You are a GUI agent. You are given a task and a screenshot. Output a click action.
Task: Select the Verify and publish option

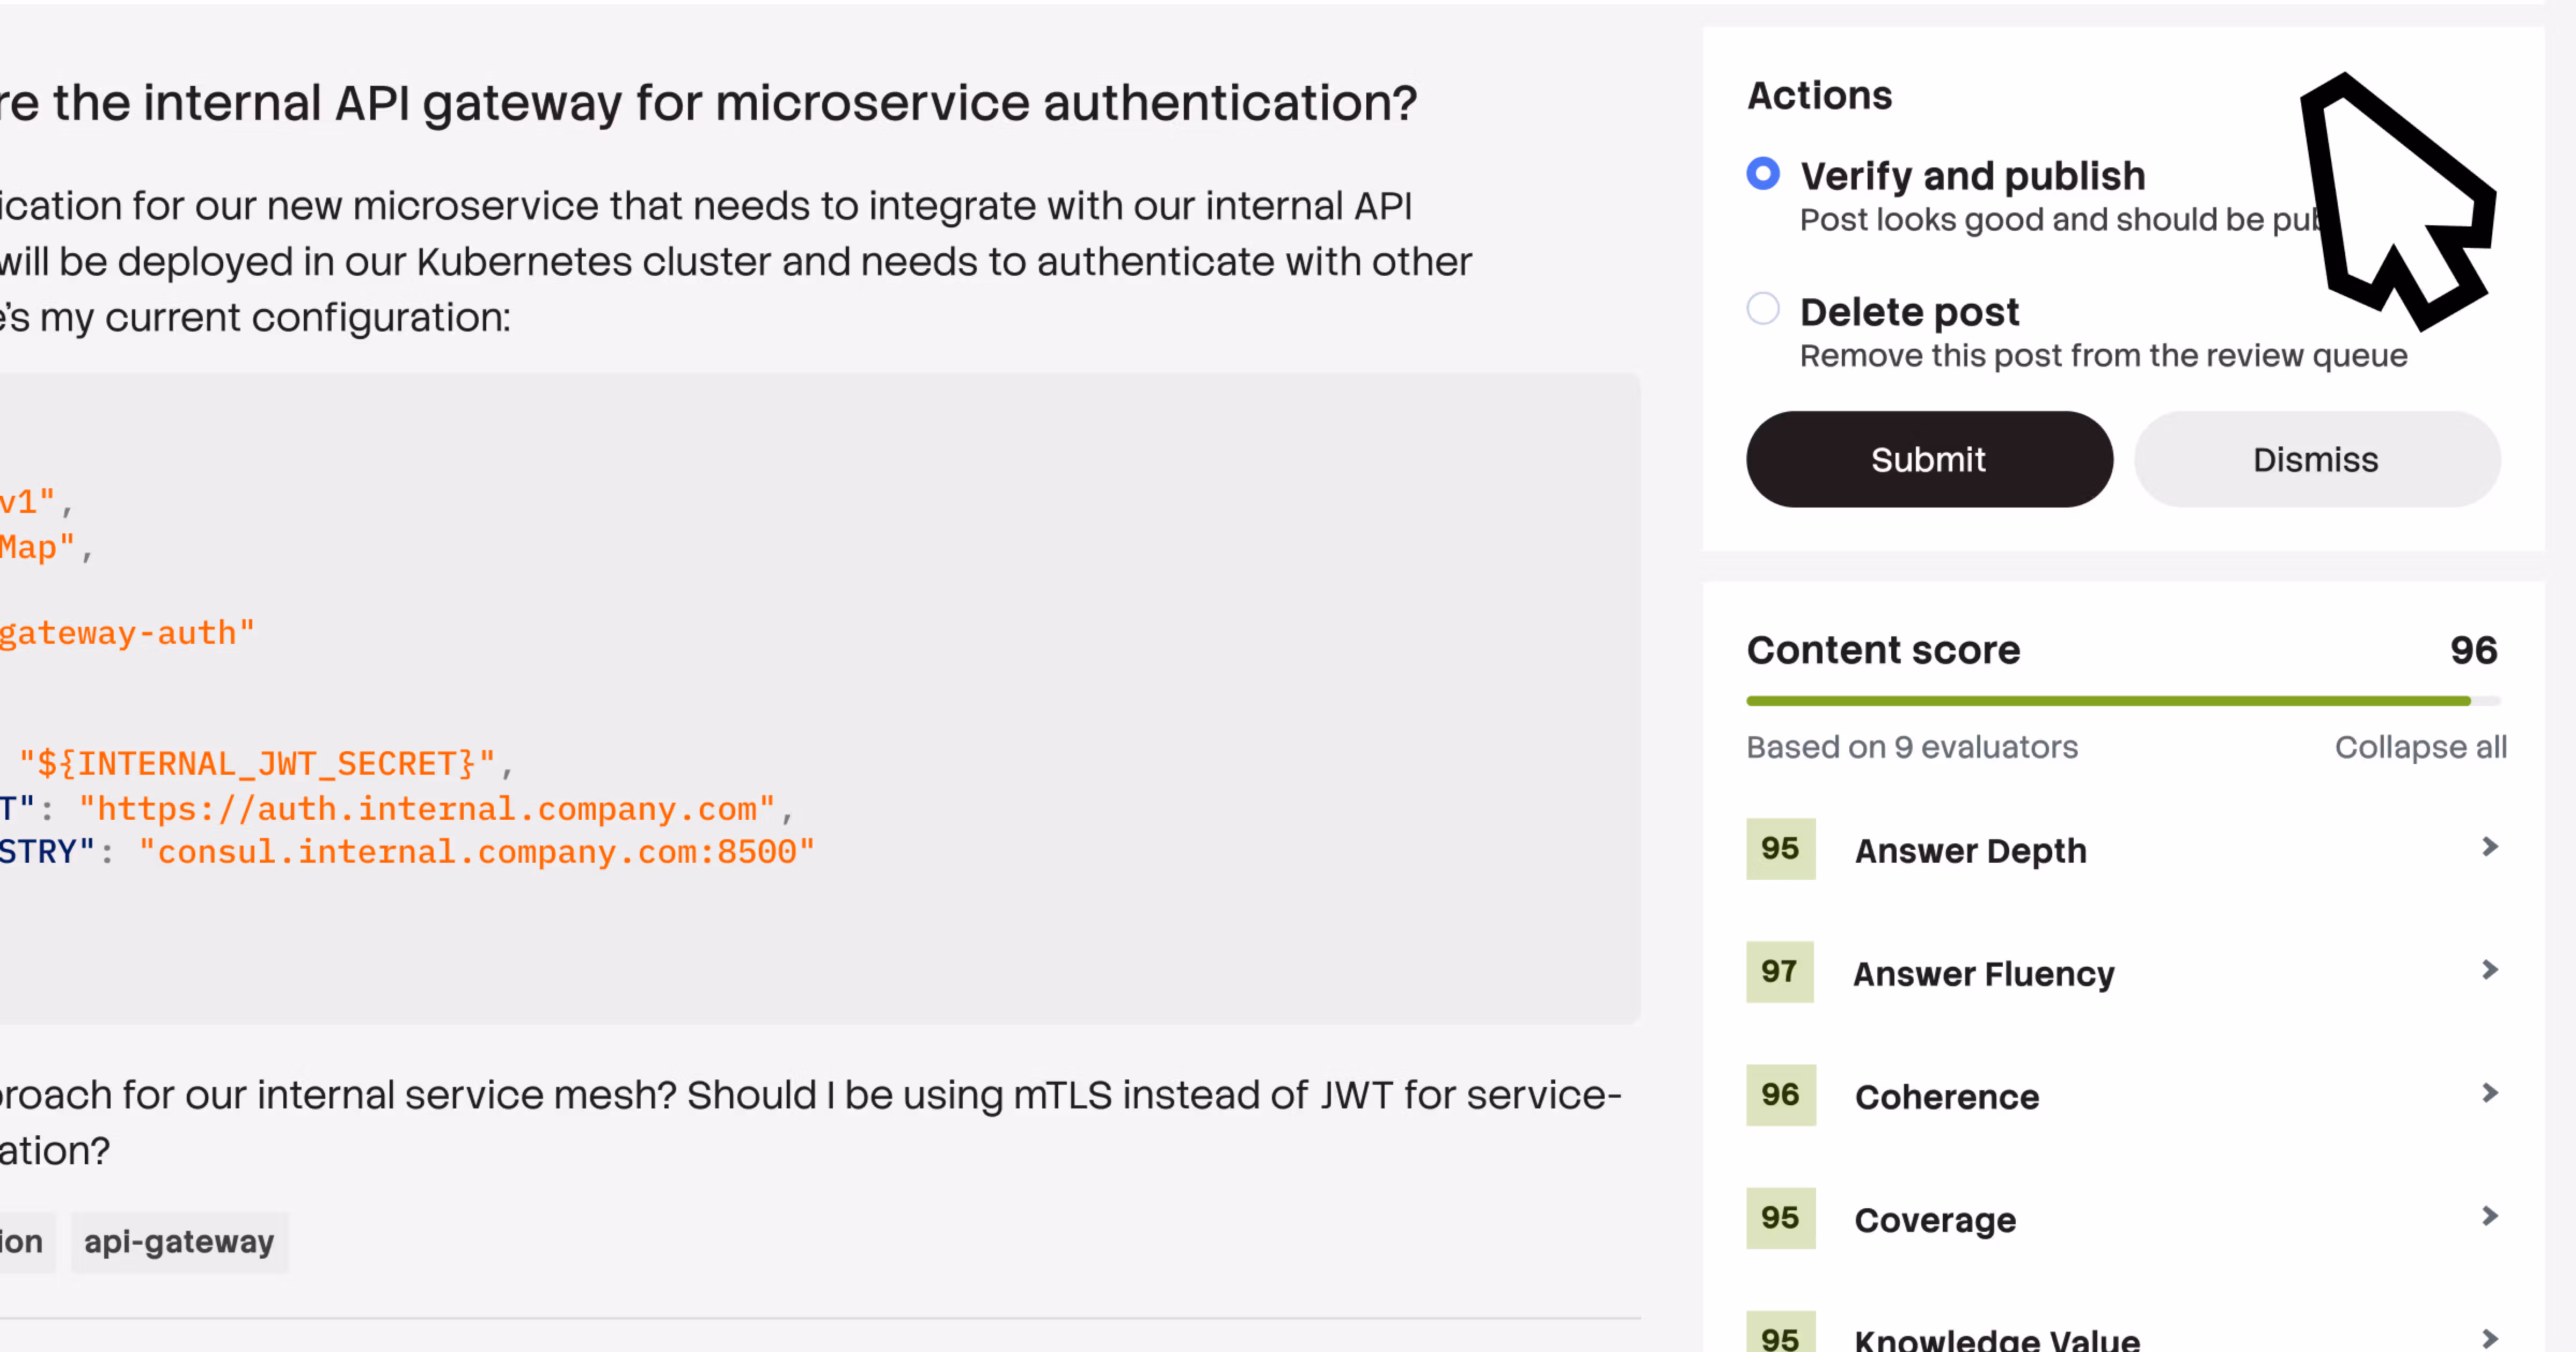pyautogui.click(x=1763, y=173)
